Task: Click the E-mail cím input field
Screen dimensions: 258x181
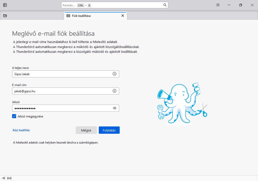Action: 66,91
